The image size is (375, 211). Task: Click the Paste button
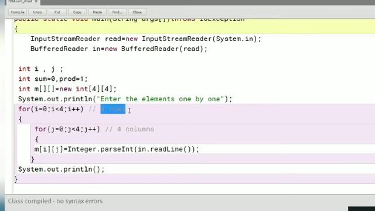(97, 12)
